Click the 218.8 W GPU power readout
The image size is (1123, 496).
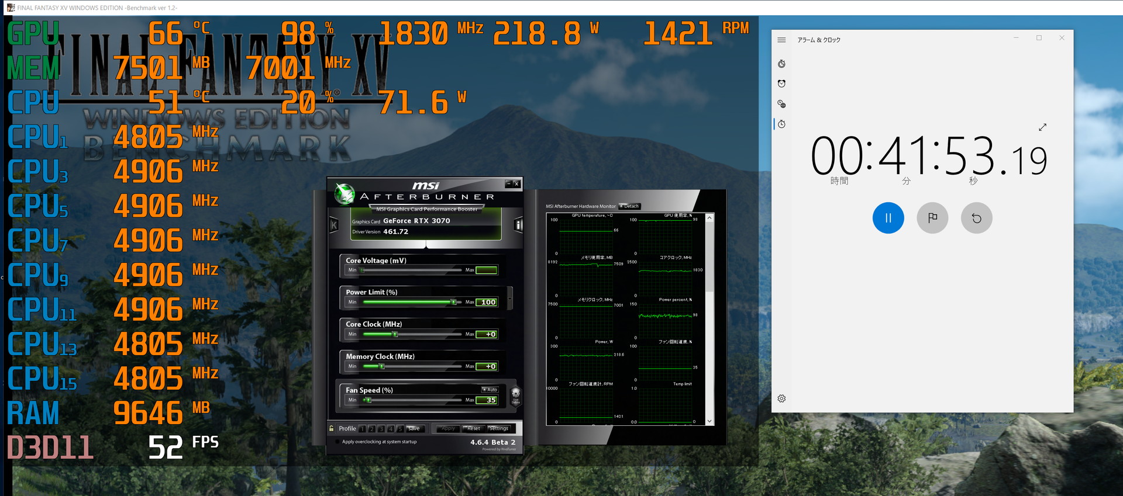tap(546, 33)
